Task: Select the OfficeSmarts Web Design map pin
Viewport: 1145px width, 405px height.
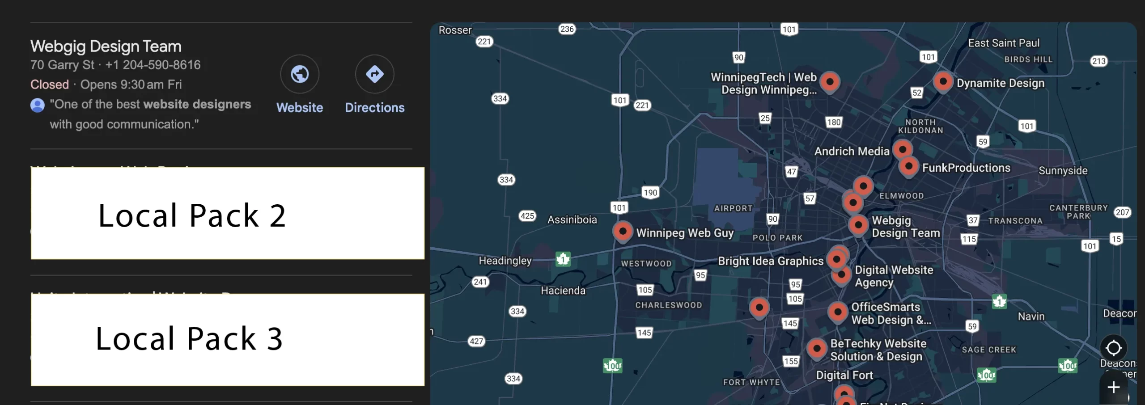Action: (837, 312)
